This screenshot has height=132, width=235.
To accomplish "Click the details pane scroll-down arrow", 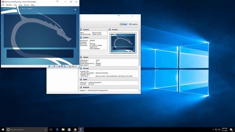I will [x=140, y=90].
